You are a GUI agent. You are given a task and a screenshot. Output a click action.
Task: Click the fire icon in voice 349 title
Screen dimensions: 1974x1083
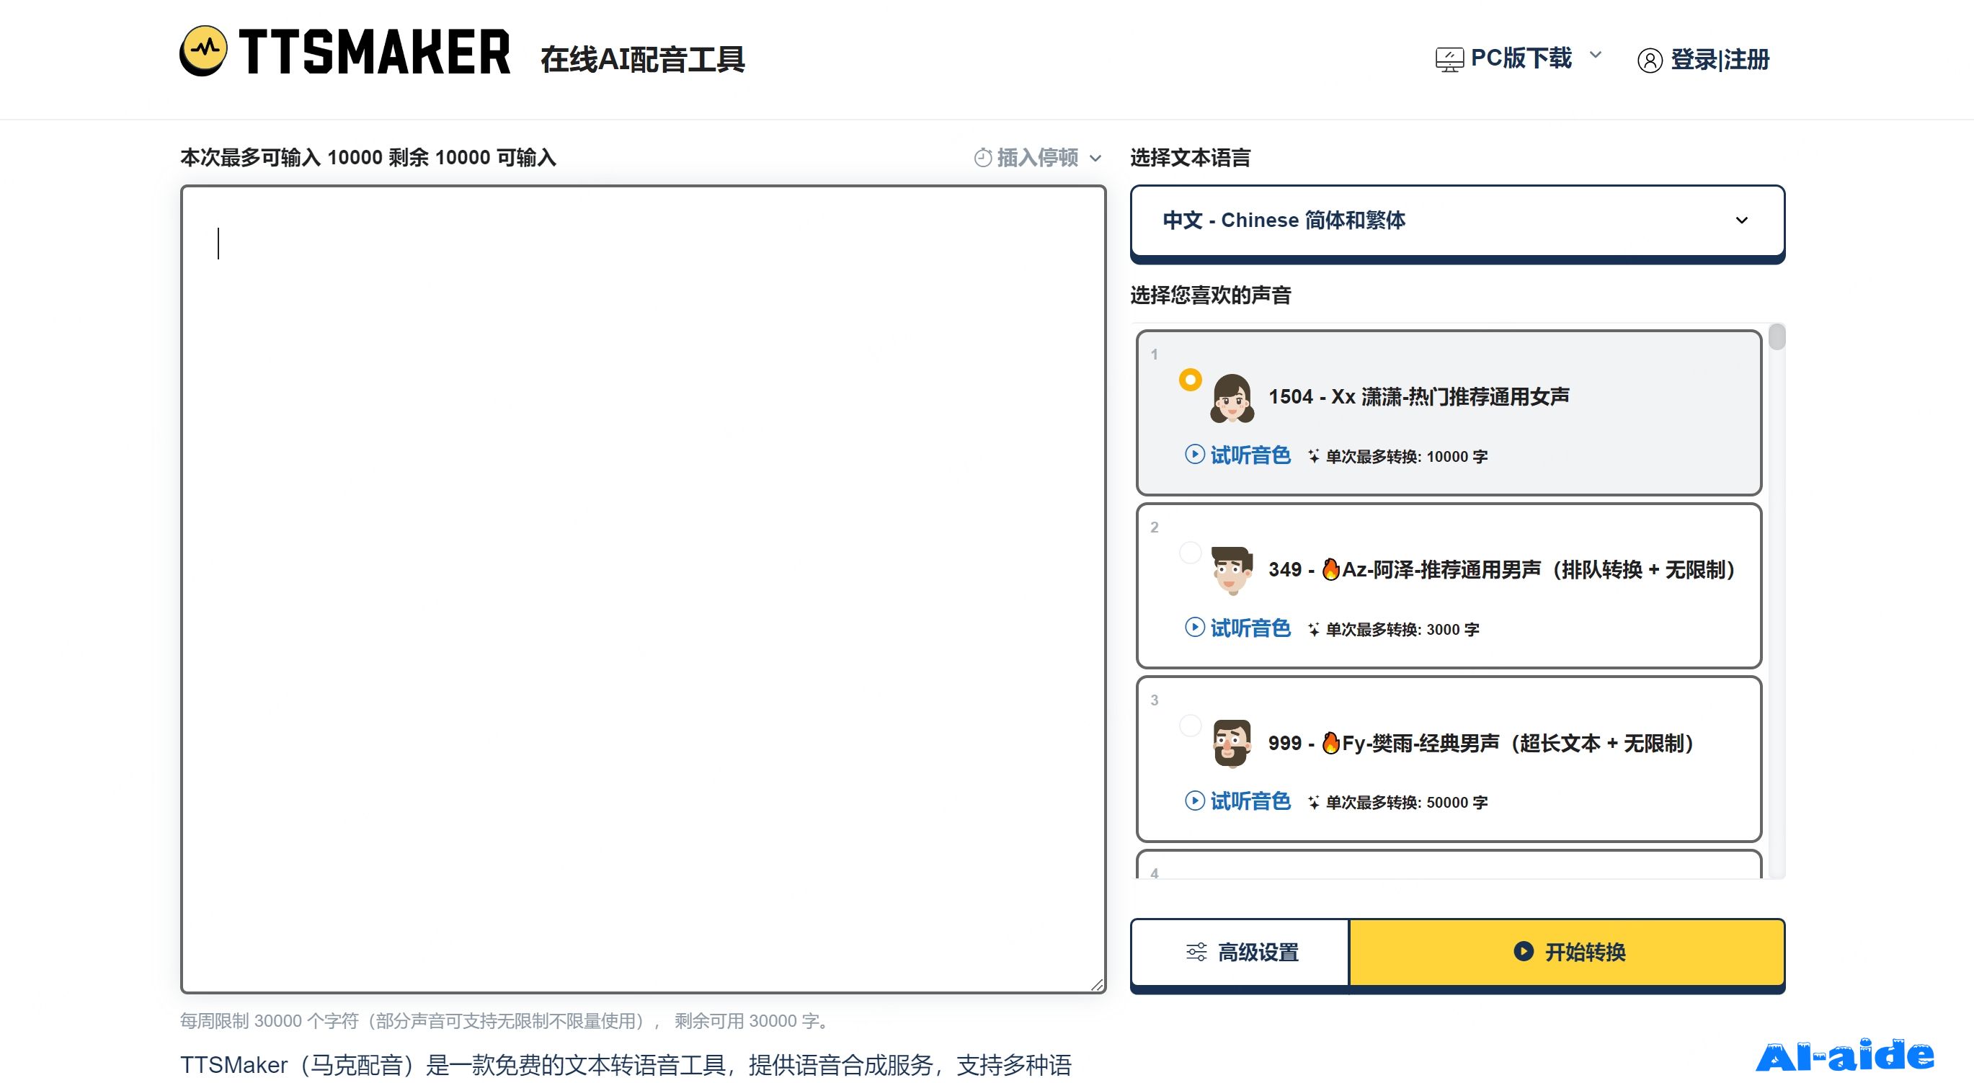[x=1331, y=569]
